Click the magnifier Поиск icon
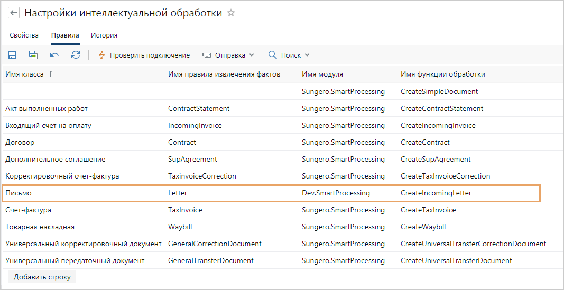 tap(273, 55)
